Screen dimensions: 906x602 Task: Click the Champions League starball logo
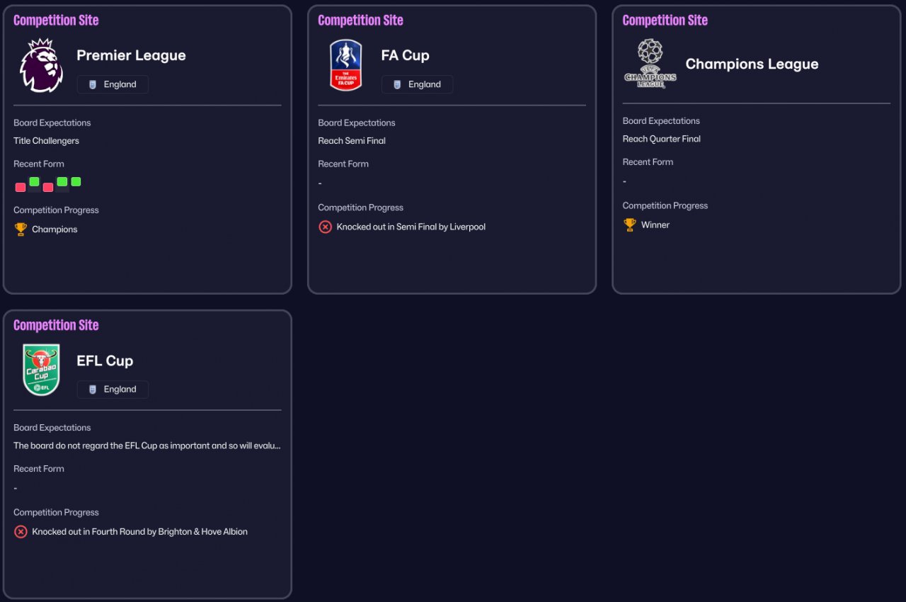(x=650, y=64)
